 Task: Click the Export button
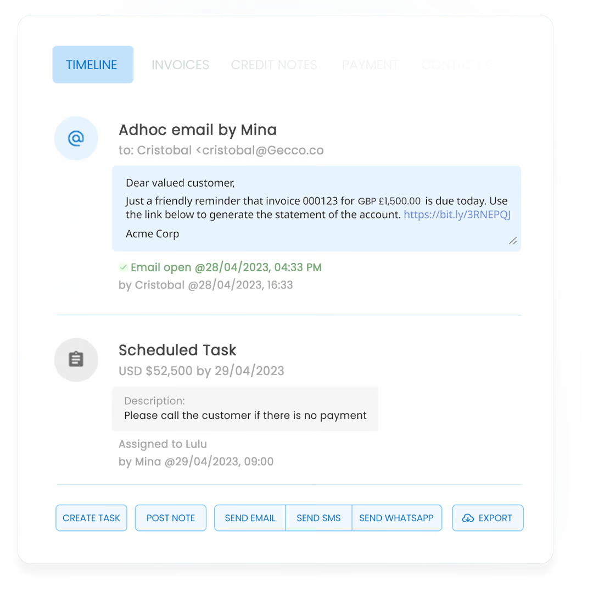tap(488, 518)
